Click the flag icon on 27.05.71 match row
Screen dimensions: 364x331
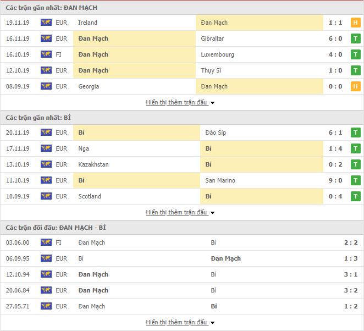(46, 306)
